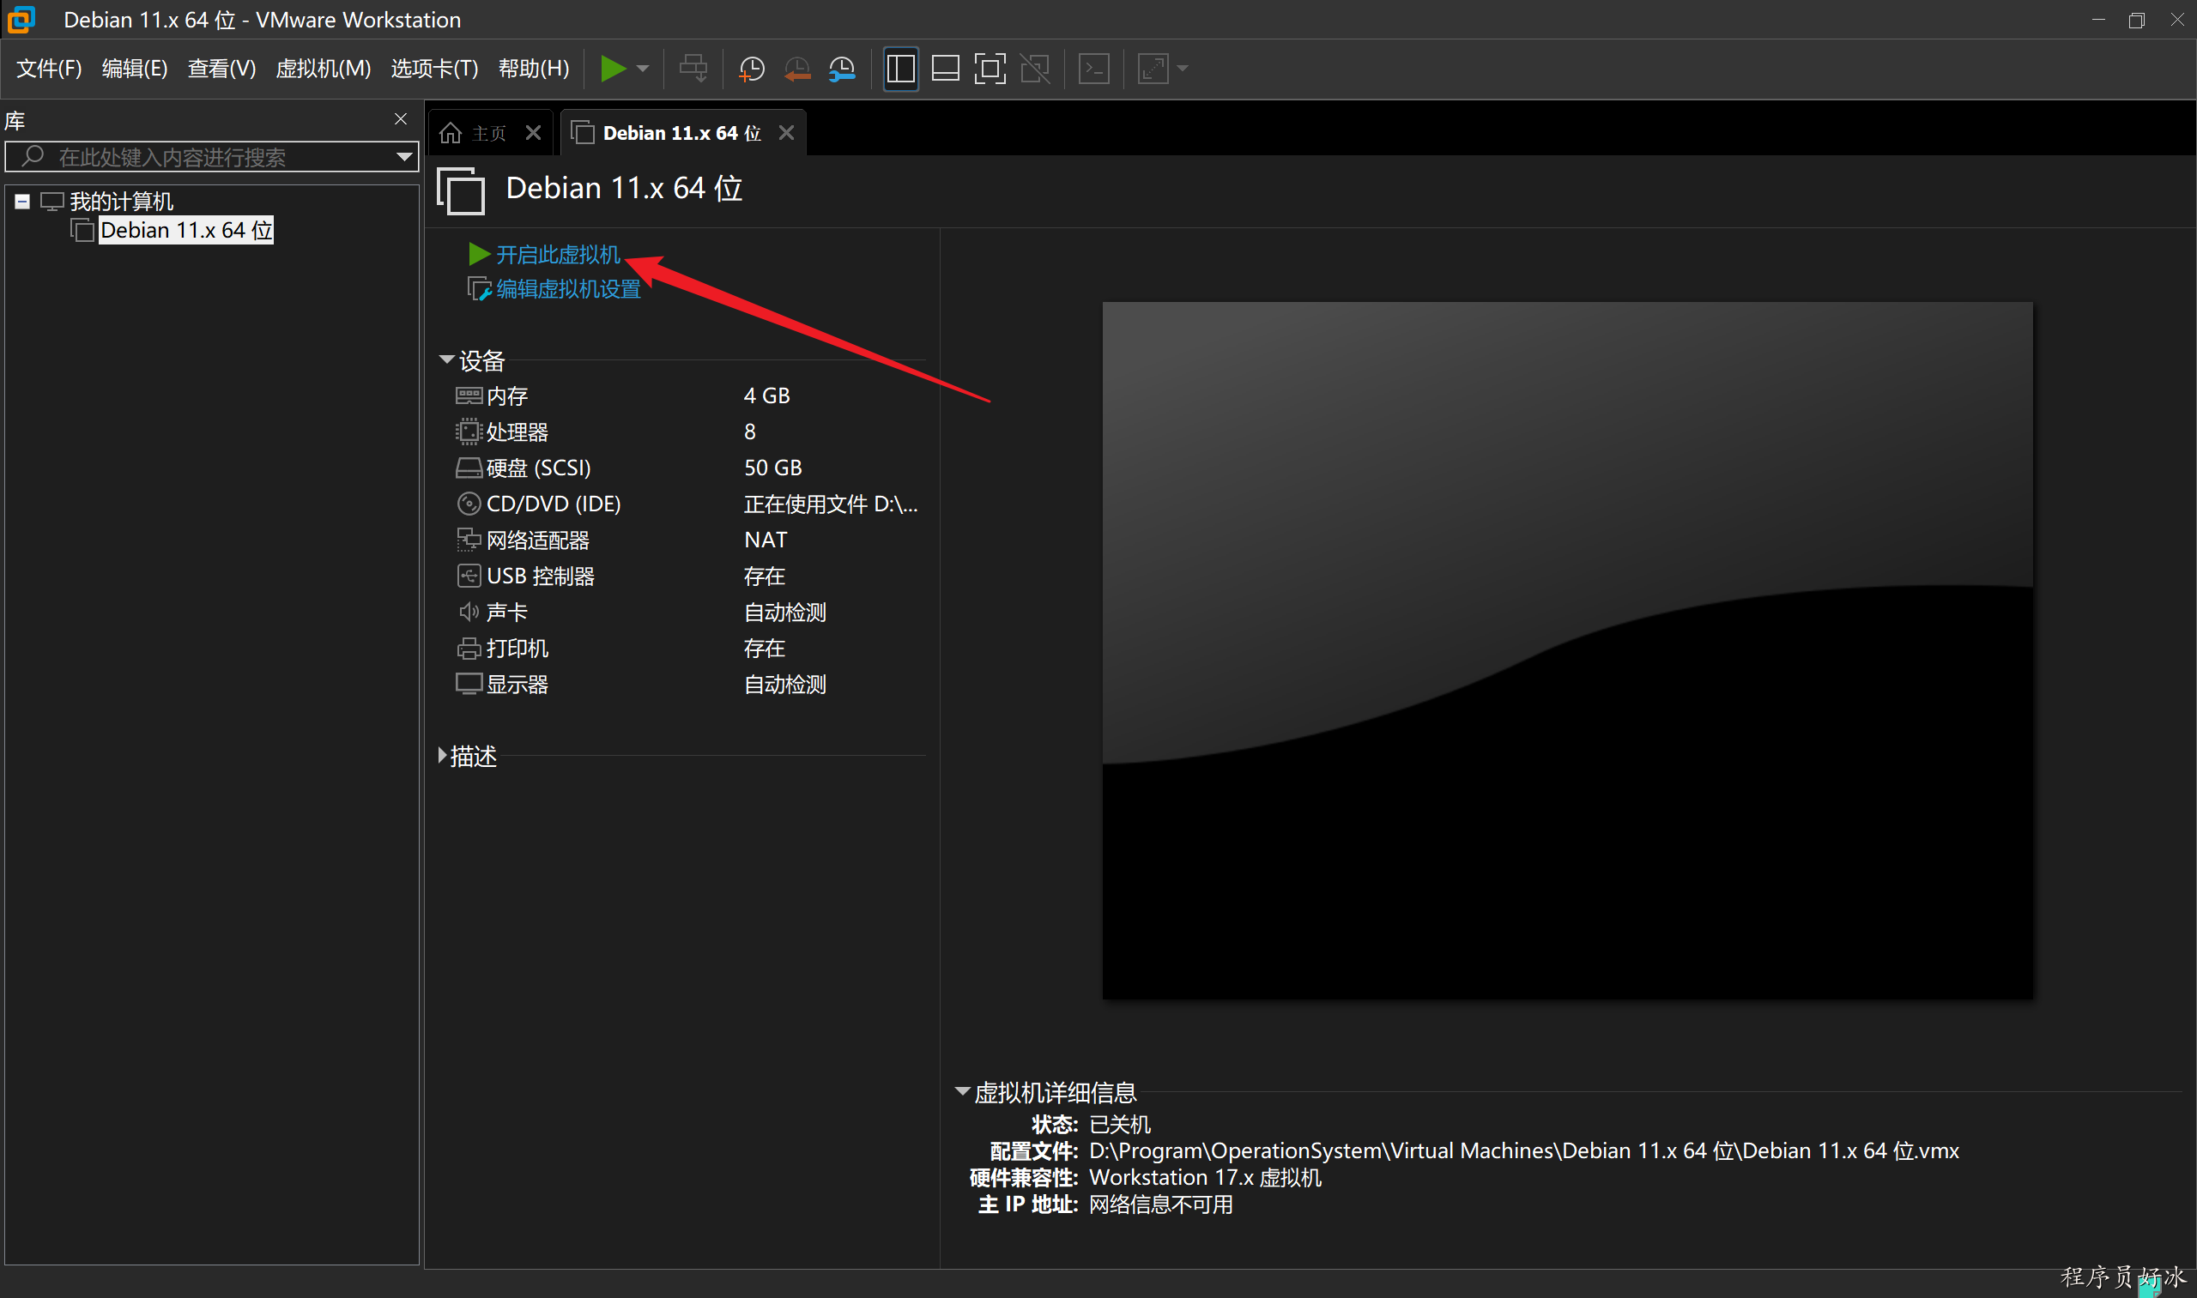Click the VMware Workstation title bar icon

click(21, 19)
